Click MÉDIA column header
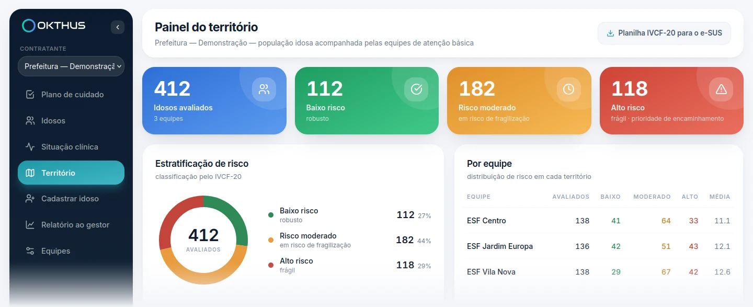This screenshot has height=307, width=753. tap(720, 197)
